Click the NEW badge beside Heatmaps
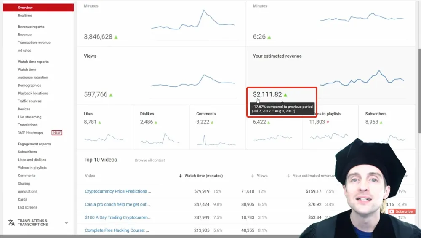This screenshot has width=421, height=238. click(x=57, y=133)
